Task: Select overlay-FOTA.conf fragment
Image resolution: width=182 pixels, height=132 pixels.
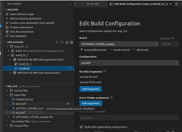Action: pos(90,82)
